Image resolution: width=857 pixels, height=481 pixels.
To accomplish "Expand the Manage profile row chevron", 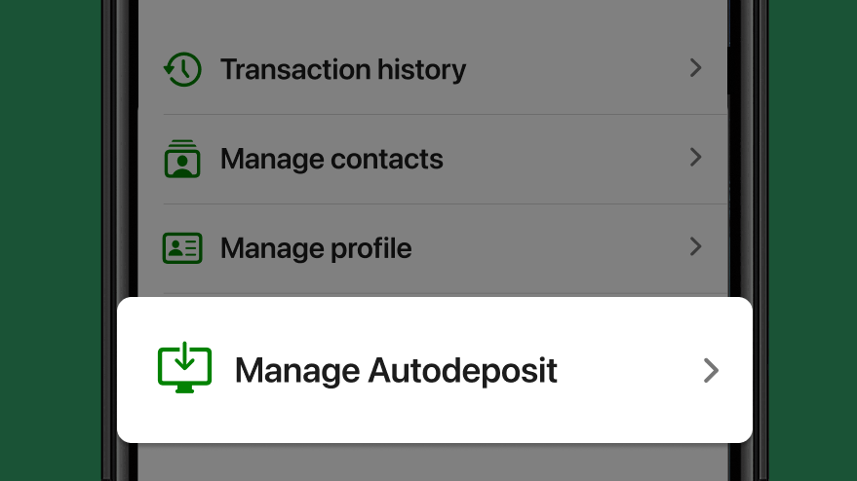I will tap(695, 246).
